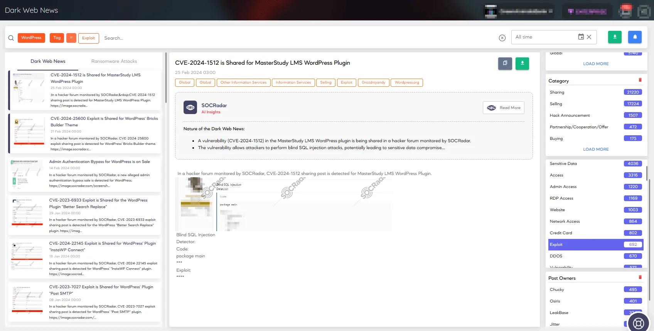Click LOAD MORE under Global list
The image size is (654, 331).
[596, 64]
